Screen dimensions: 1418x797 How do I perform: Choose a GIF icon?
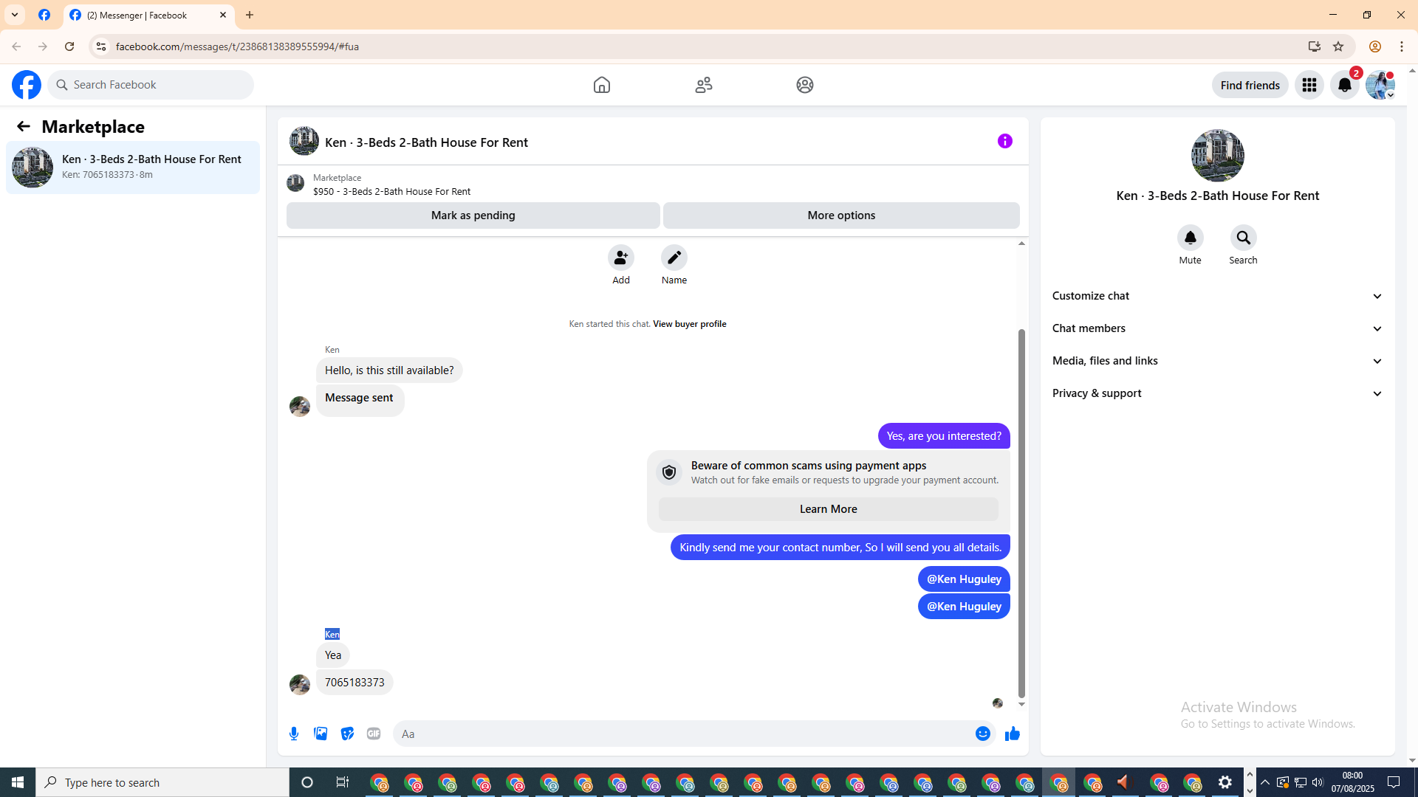coord(374,734)
